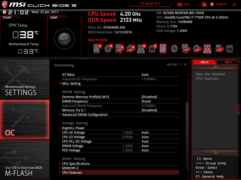Click the VCore 1.176V reading
Screen dimensions: 241x180
pos(167,26)
